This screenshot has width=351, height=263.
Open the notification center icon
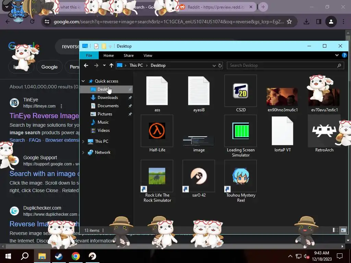click(340, 256)
